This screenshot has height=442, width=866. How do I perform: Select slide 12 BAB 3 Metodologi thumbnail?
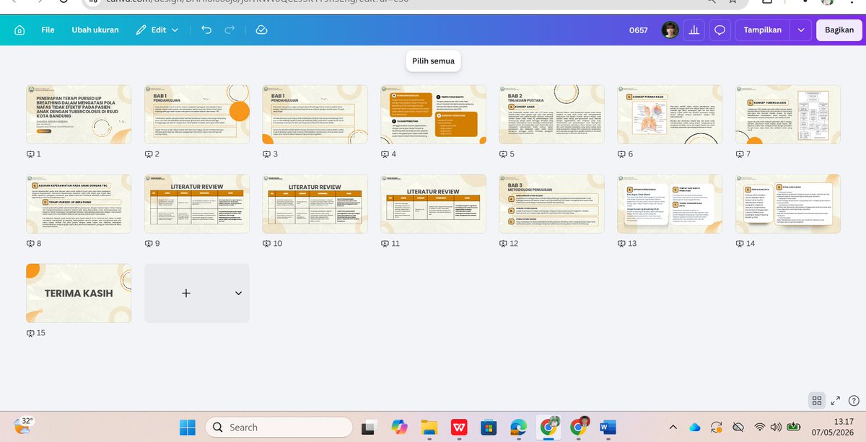tap(551, 203)
